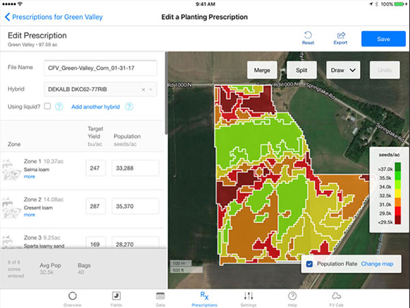Uncheck the Population Rate checkbox
This screenshot has width=410, height=308.
click(310, 264)
